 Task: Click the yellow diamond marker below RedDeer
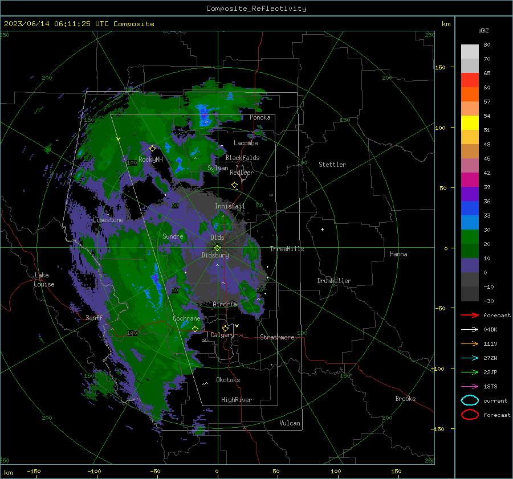tap(234, 185)
